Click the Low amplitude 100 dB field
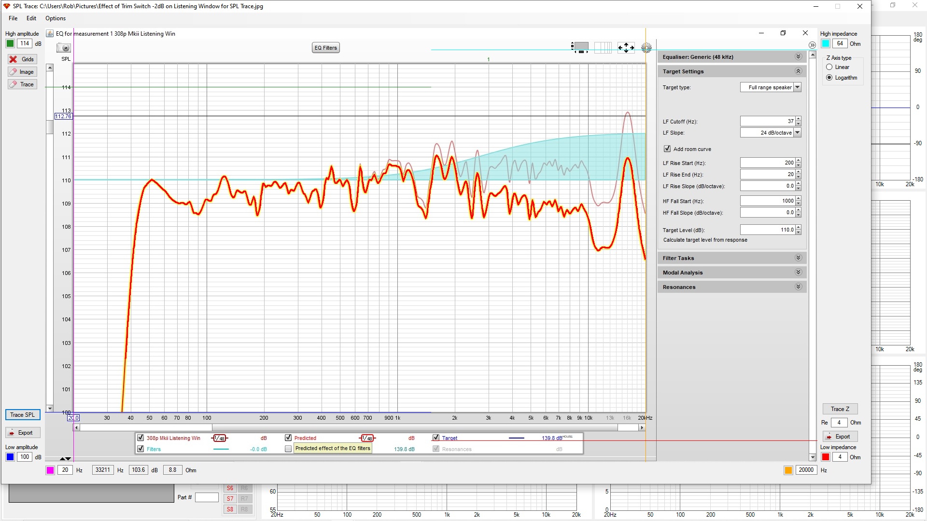This screenshot has height=521, width=927. 25,457
